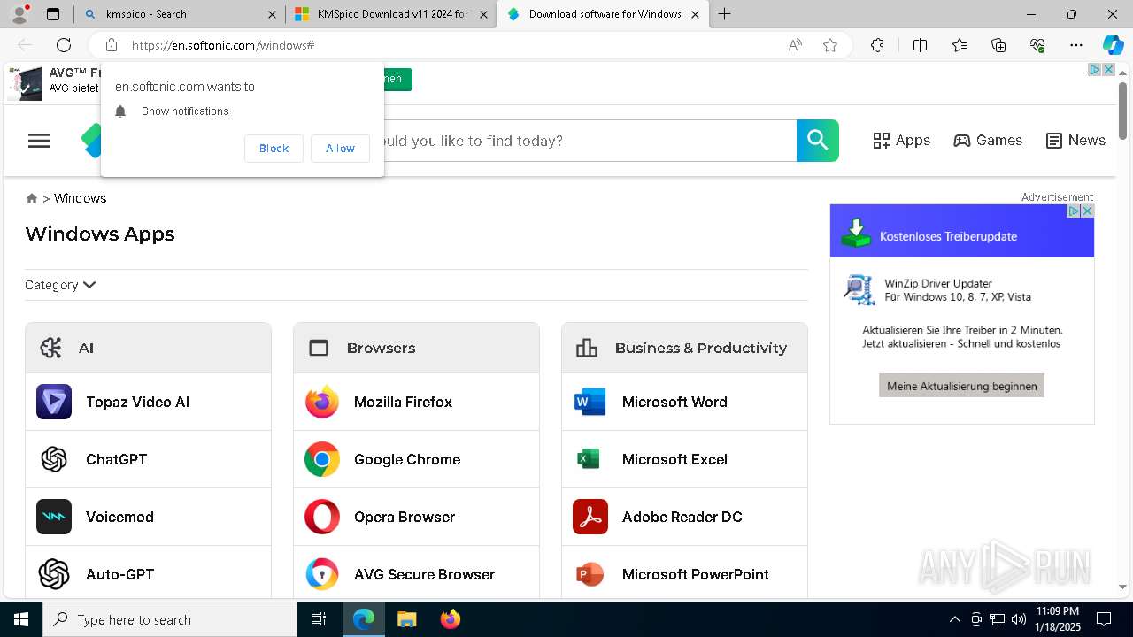
Task: Switch to the kmspico - Search tab
Action: pos(180,14)
